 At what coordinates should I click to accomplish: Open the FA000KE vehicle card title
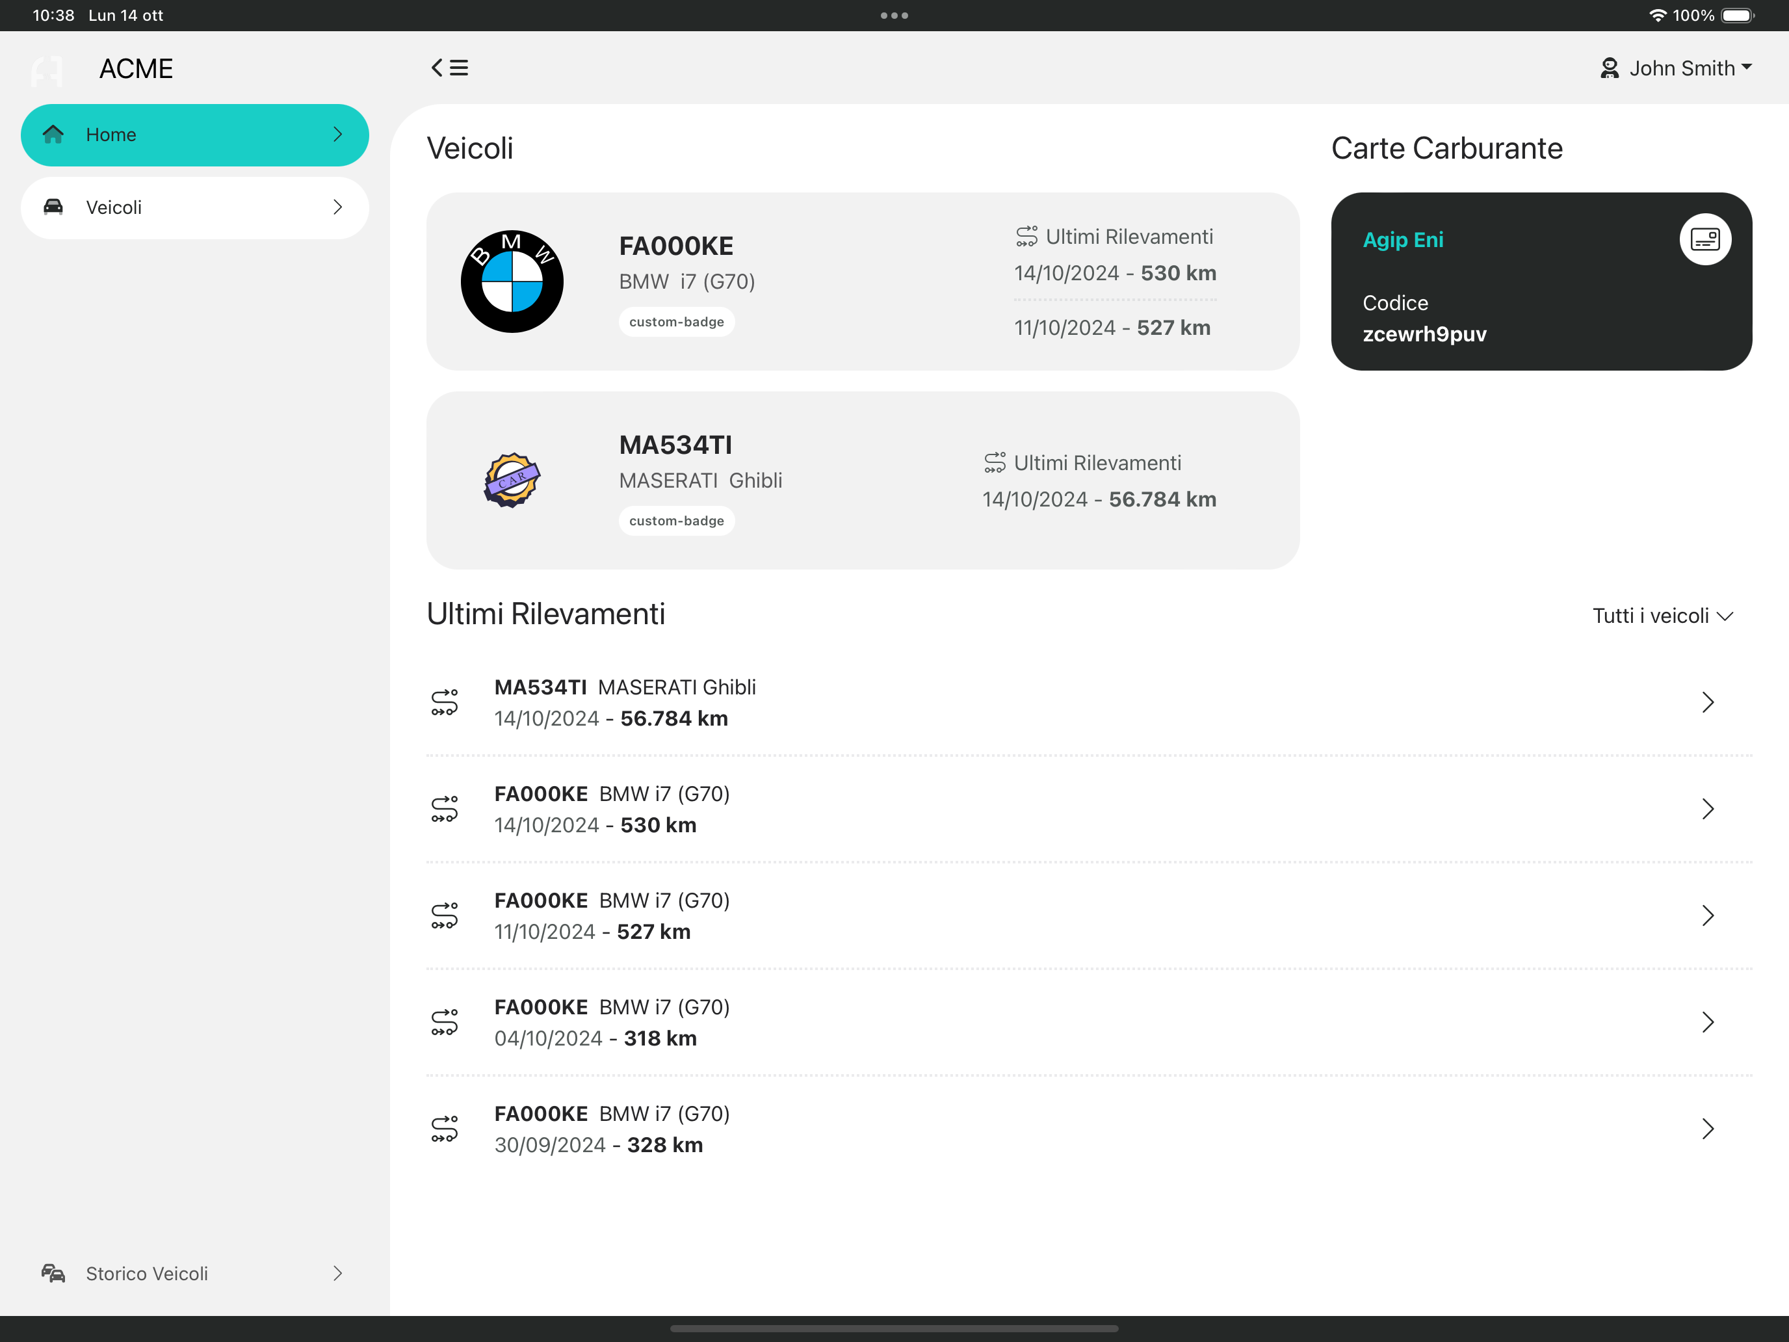(x=676, y=246)
